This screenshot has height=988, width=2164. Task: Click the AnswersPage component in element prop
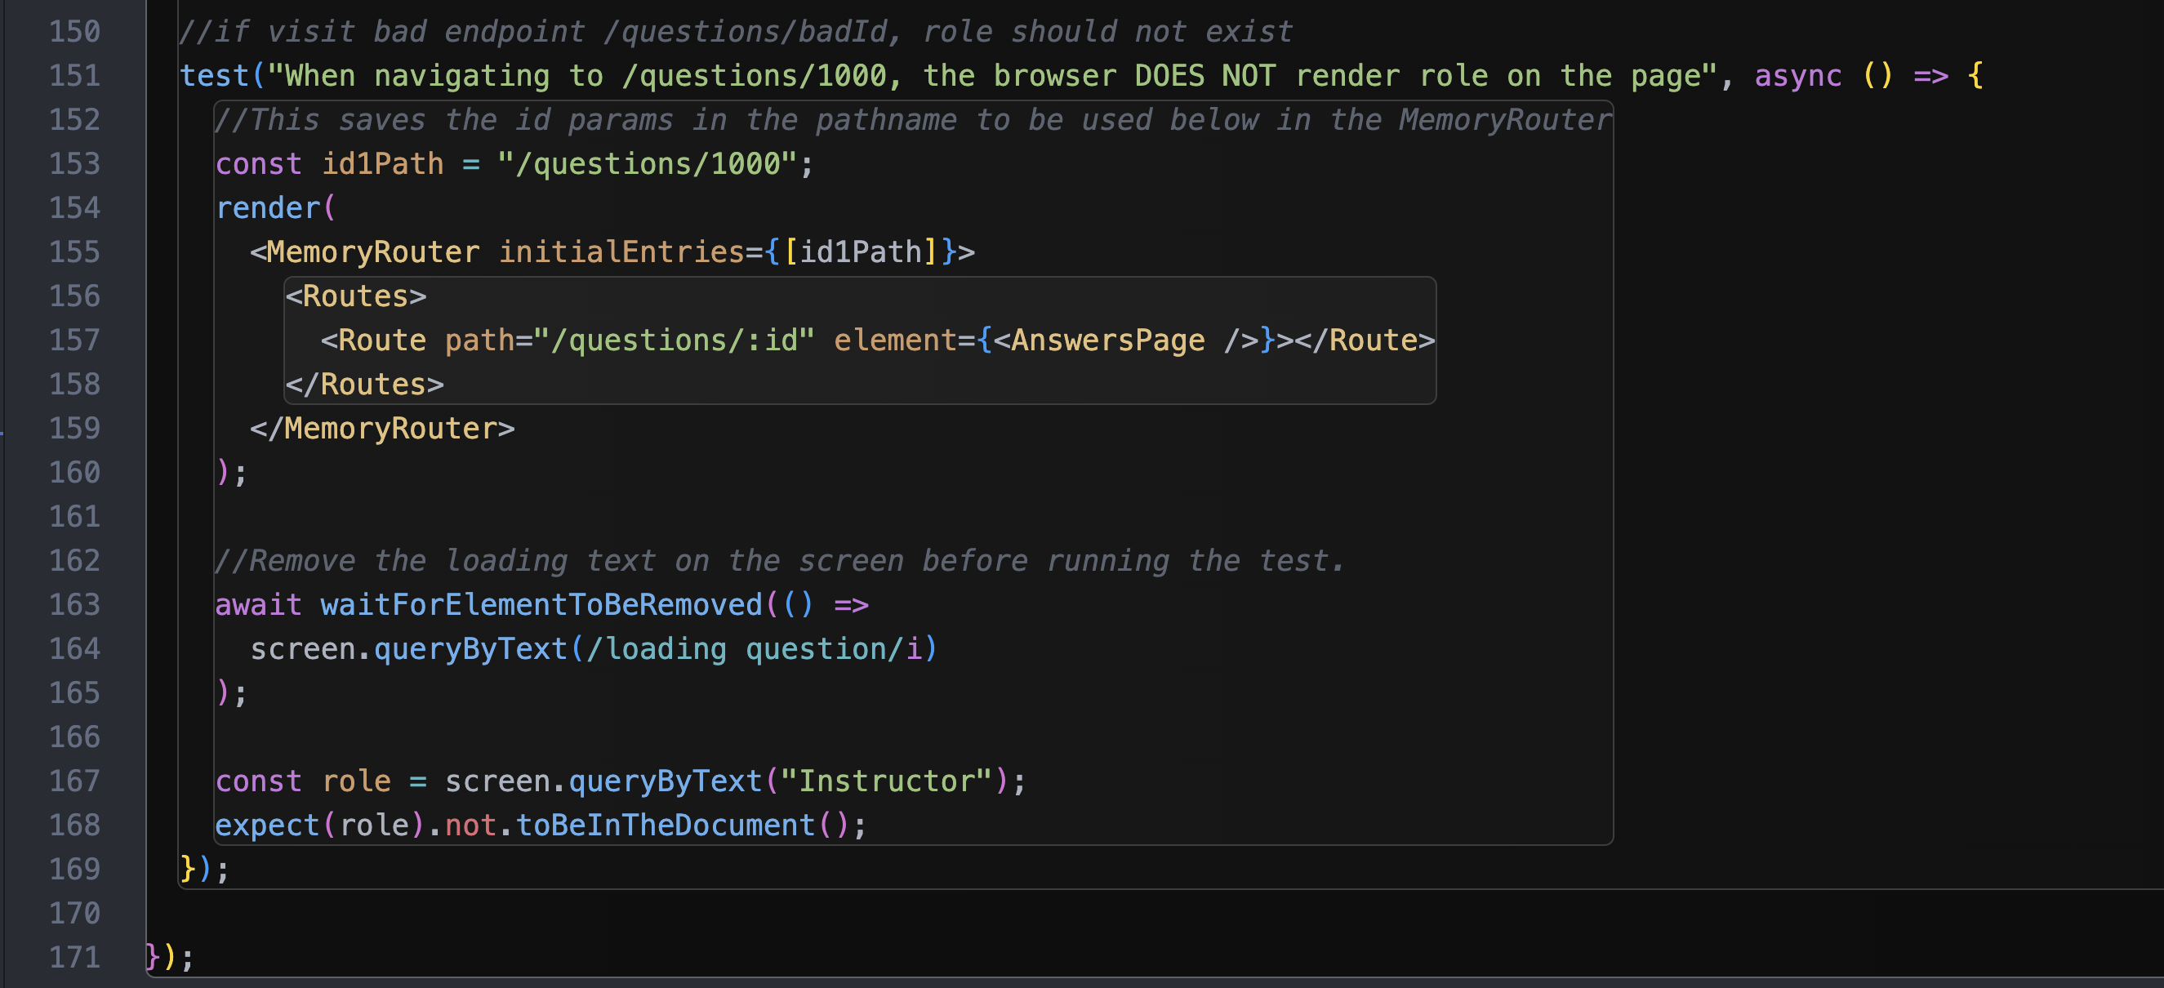coord(1107,340)
